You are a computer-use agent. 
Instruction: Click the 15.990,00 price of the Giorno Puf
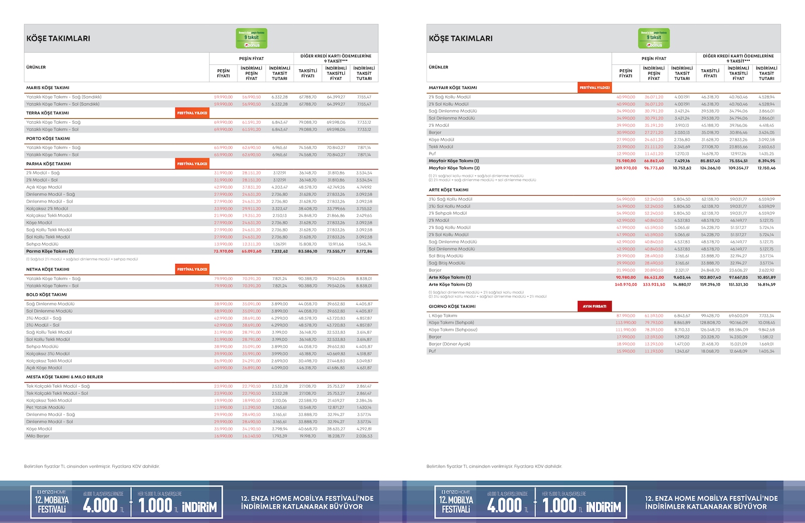coord(626,351)
